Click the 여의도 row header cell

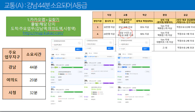(x=12, y=80)
